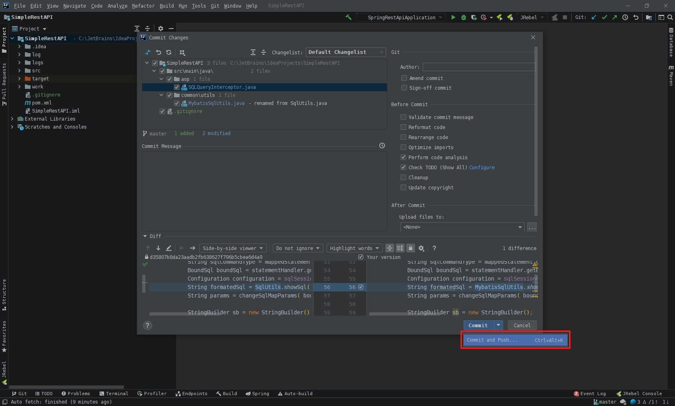Expand the src folder in Project tree

pyautogui.click(x=19, y=71)
